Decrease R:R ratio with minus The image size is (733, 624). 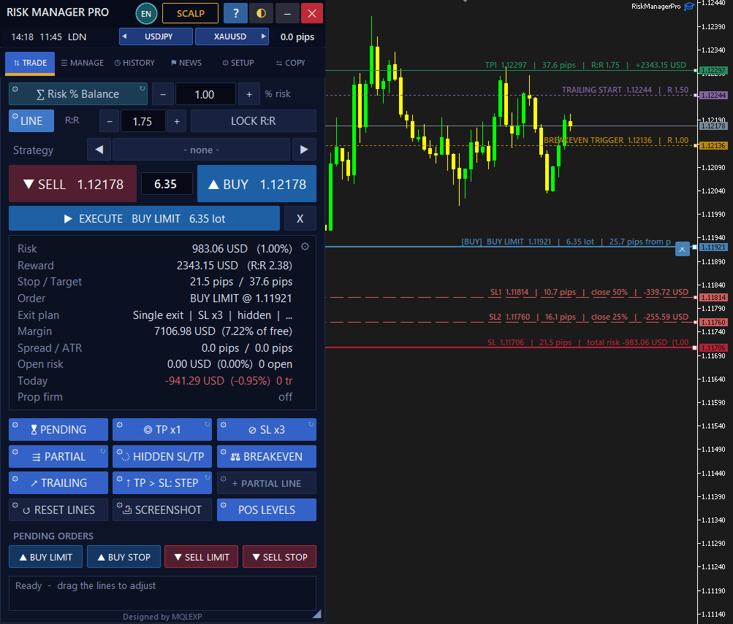pyautogui.click(x=110, y=121)
